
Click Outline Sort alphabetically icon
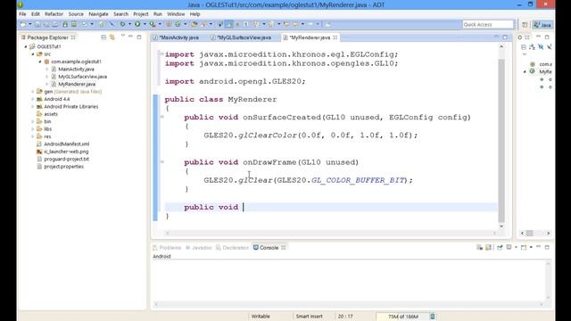[x=532, y=47]
